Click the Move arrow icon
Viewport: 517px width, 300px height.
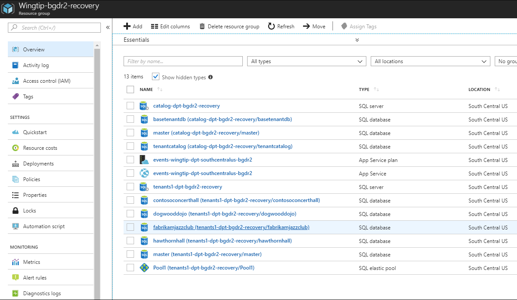306,26
